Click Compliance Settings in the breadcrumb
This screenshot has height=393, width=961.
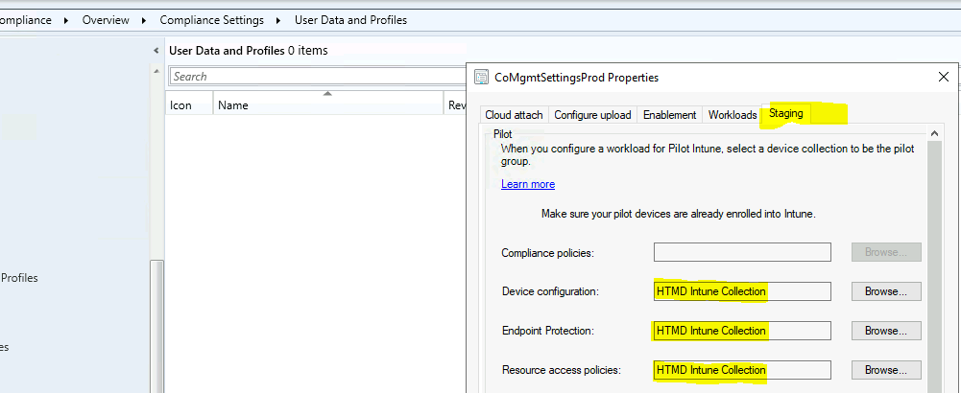tap(211, 20)
